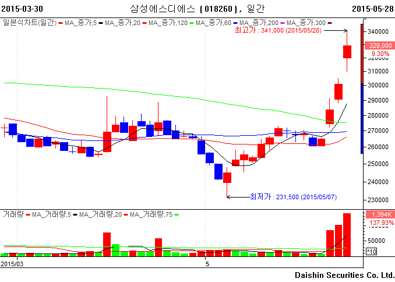Click the month 5 time axis label
This screenshot has width=395, height=282.
pyautogui.click(x=207, y=264)
